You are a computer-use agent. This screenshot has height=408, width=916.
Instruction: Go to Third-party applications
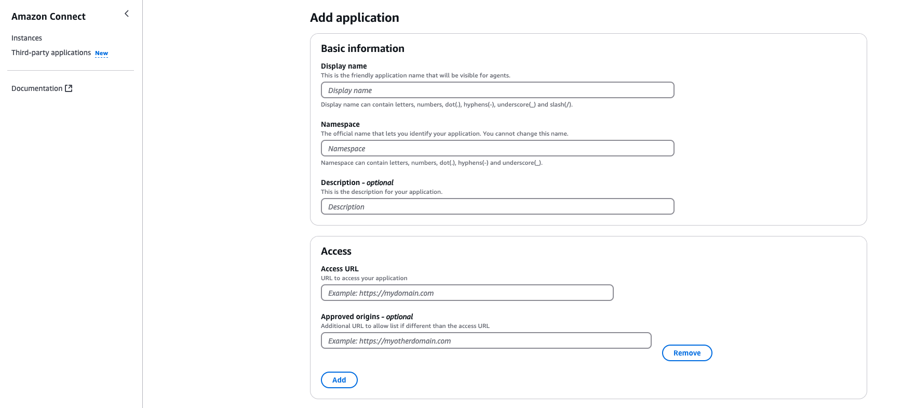tap(51, 52)
